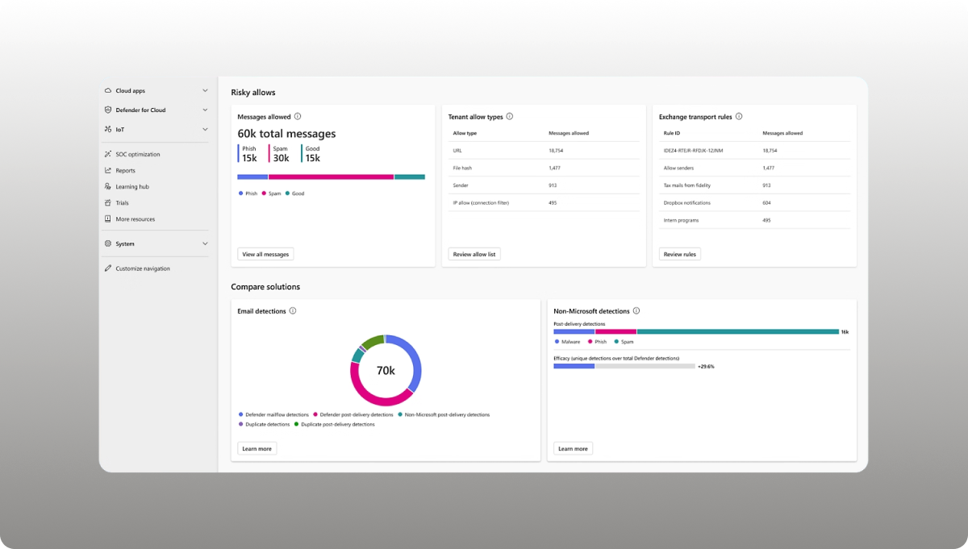The width and height of the screenshot is (968, 549).
Task: Click Review rules button
Action: [680, 254]
